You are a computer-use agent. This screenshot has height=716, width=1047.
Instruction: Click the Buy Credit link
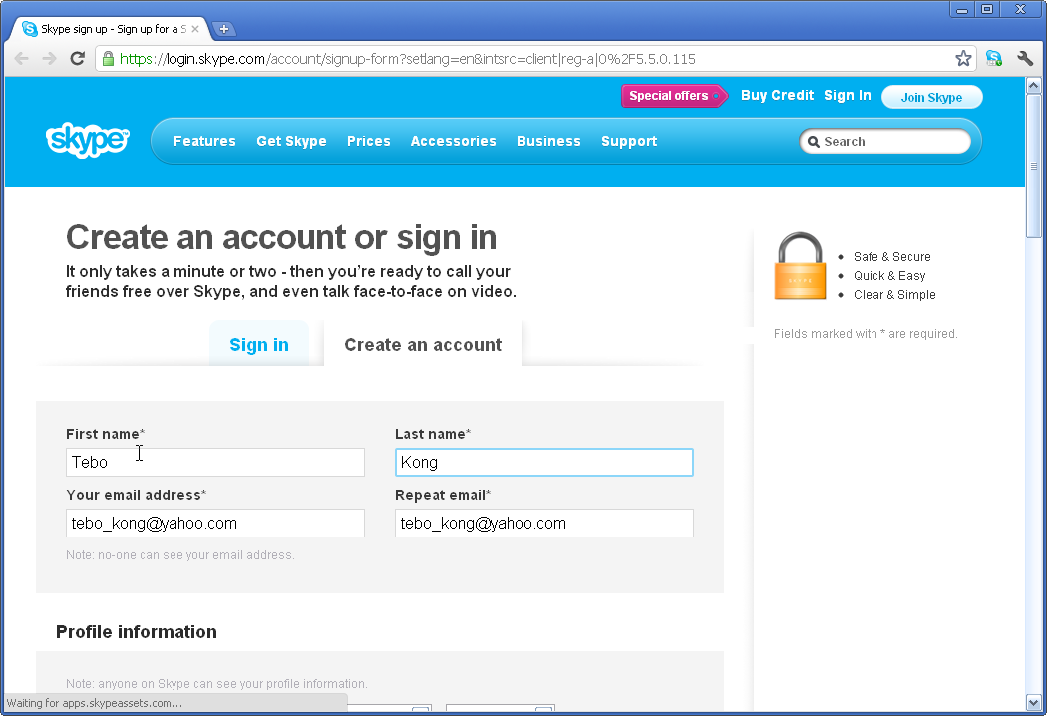[x=777, y=95]
